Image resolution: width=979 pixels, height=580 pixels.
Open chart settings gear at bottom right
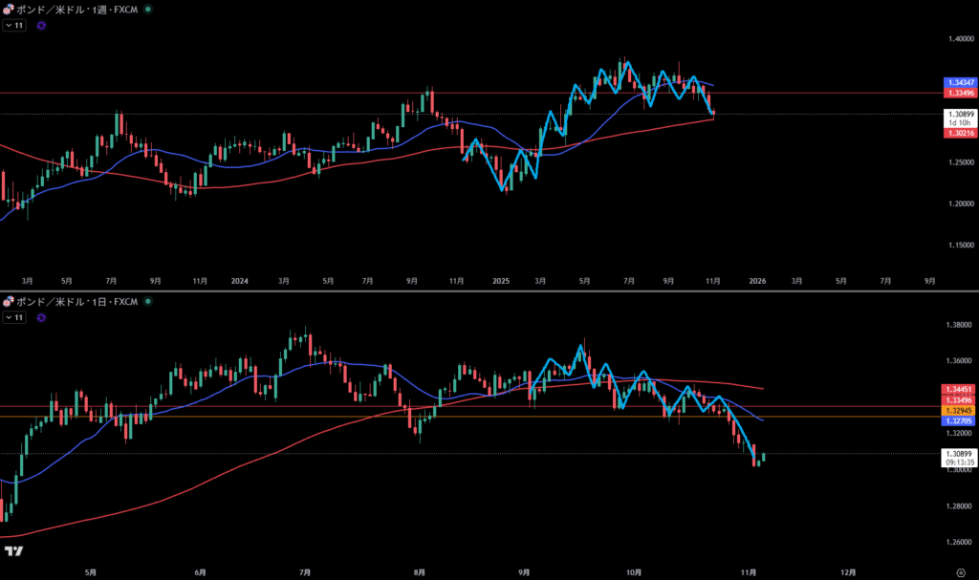click(x=961, y=571)
